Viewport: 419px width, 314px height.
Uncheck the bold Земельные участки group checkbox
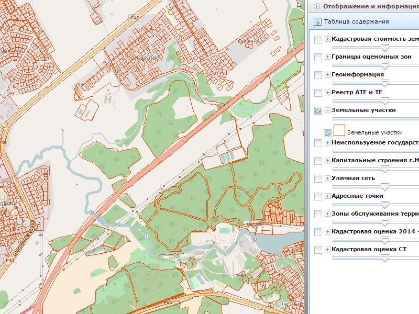click(318, 110)
